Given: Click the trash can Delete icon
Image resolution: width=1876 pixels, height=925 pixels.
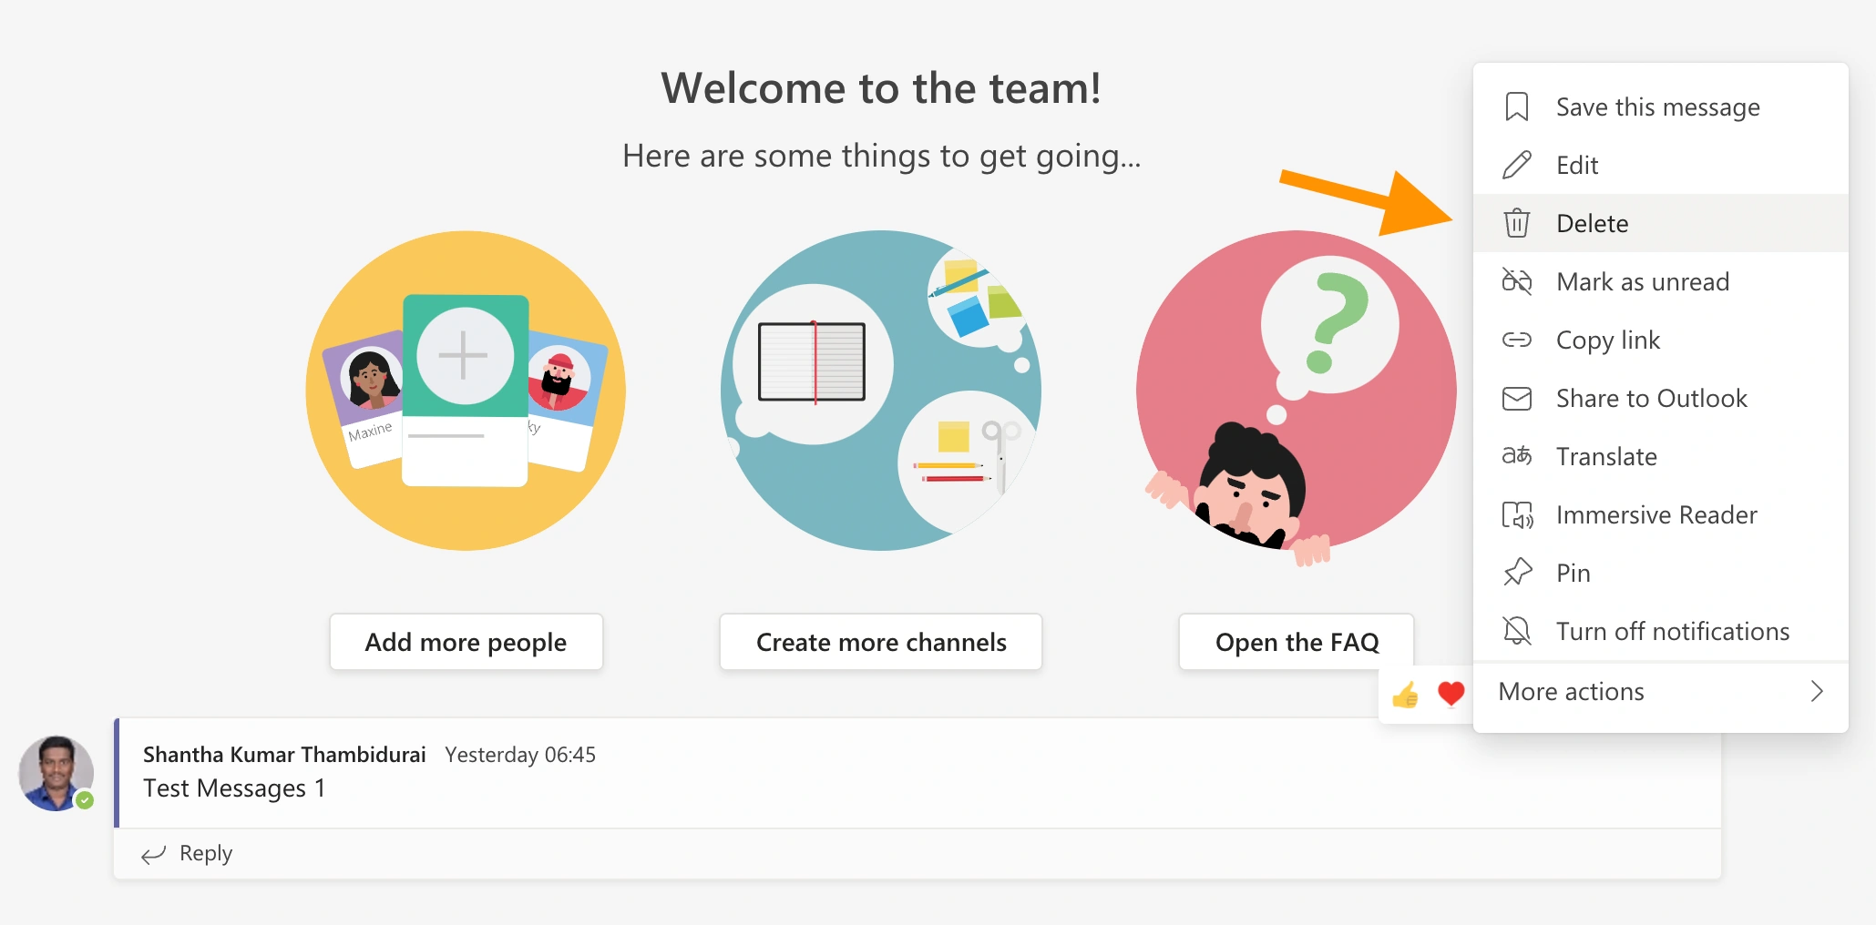Looking at the screenshot, I should pyautogui.click(x=1517, y=223).
